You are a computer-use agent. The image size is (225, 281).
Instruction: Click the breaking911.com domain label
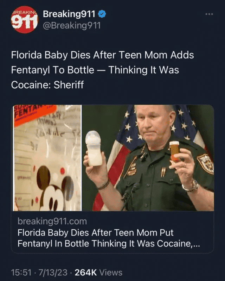click(52, 221)
